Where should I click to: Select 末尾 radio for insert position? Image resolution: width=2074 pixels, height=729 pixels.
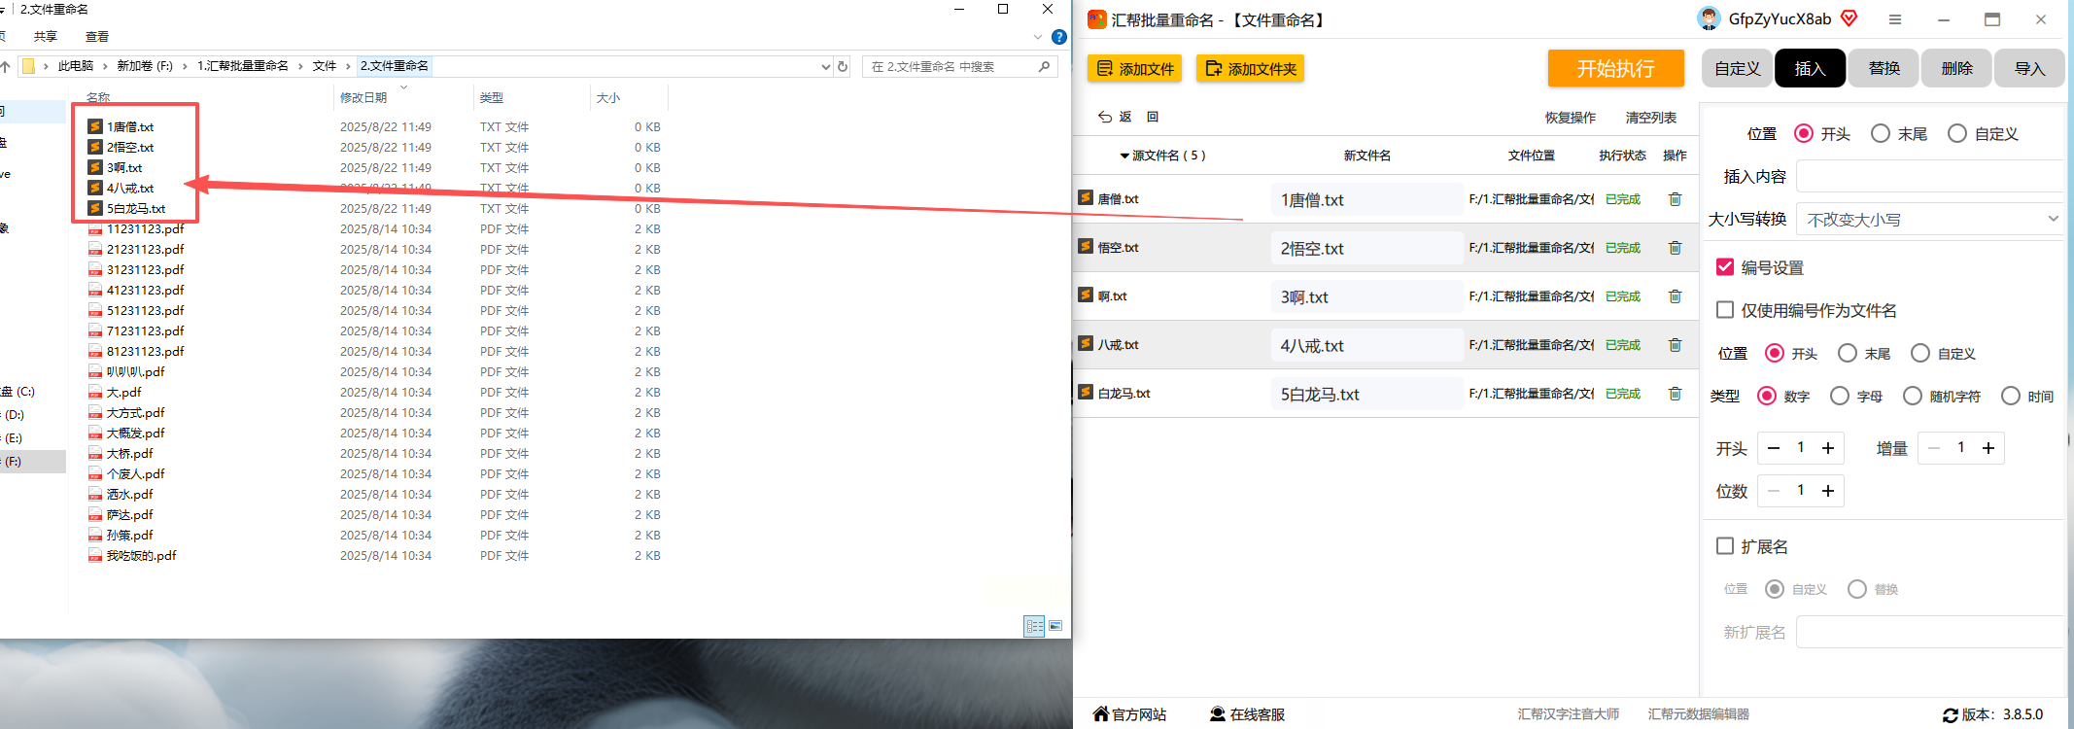[x=1881, y=133]
